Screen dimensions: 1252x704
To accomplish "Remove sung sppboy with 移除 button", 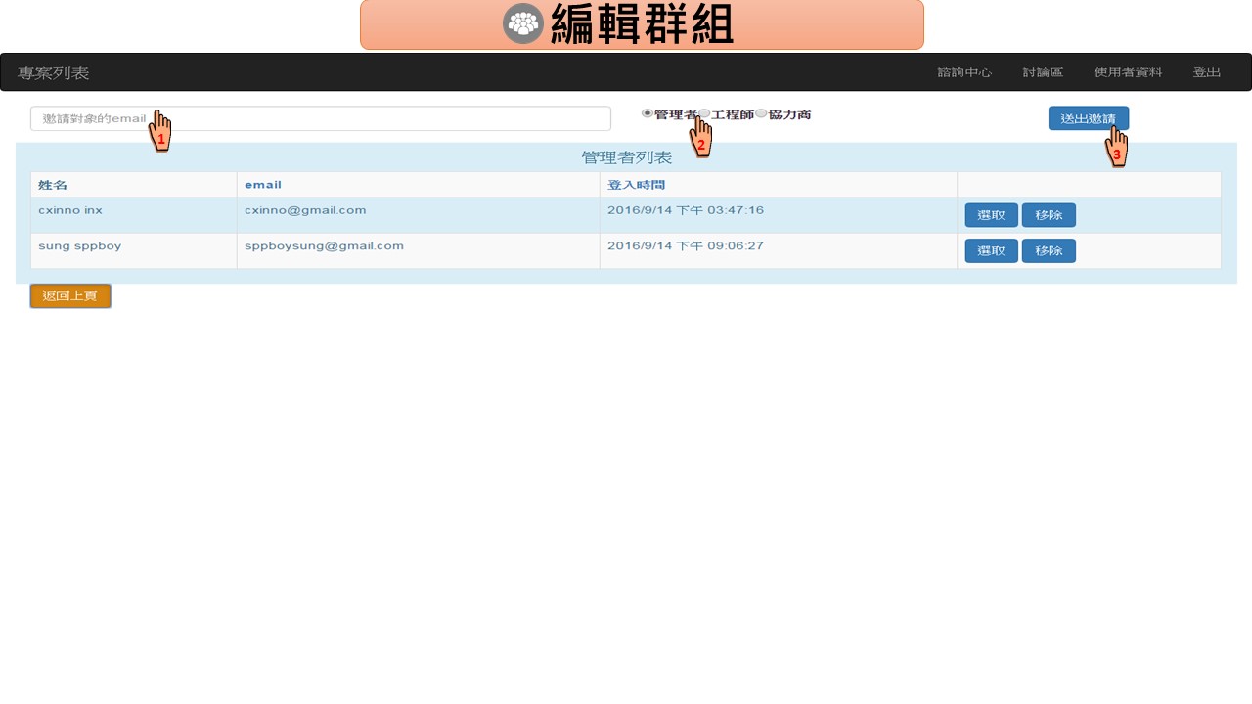I will (x=1049, y=251).
